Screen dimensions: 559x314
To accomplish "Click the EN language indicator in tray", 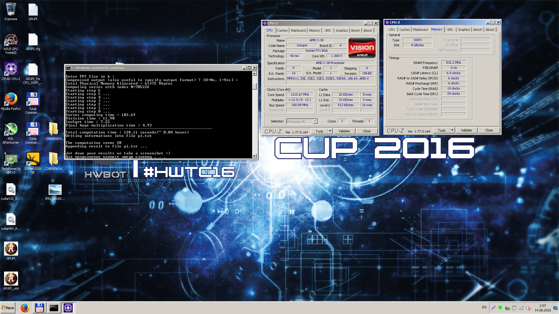I will coord(484,307).
